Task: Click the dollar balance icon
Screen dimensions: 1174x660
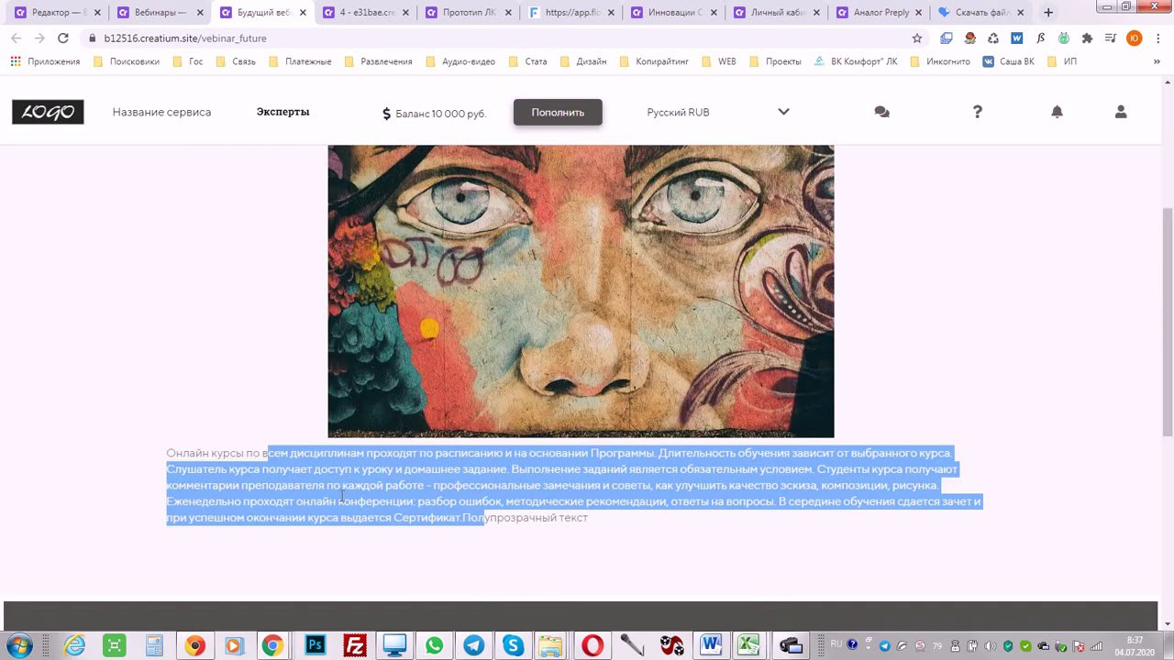Action: 386,114
